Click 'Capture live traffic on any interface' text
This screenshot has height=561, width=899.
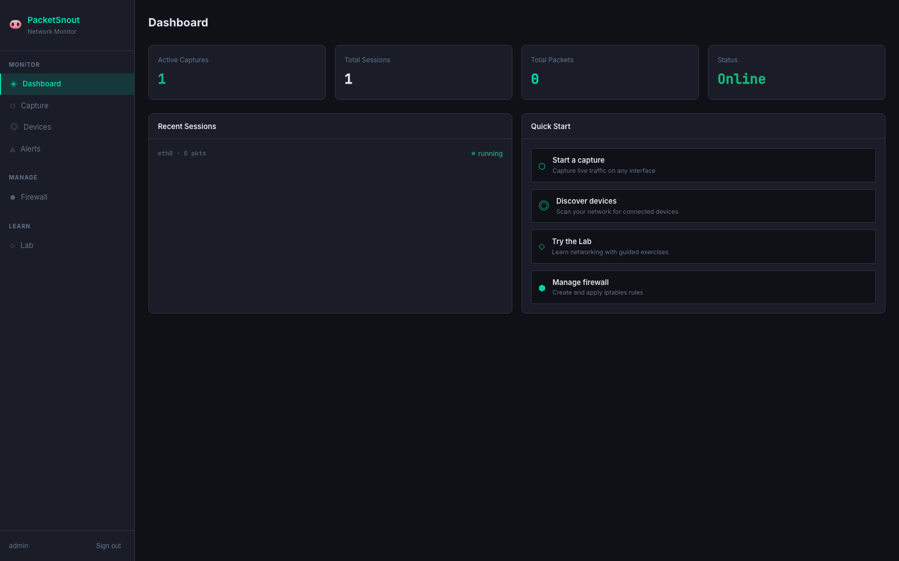click(x=603, y=171)
